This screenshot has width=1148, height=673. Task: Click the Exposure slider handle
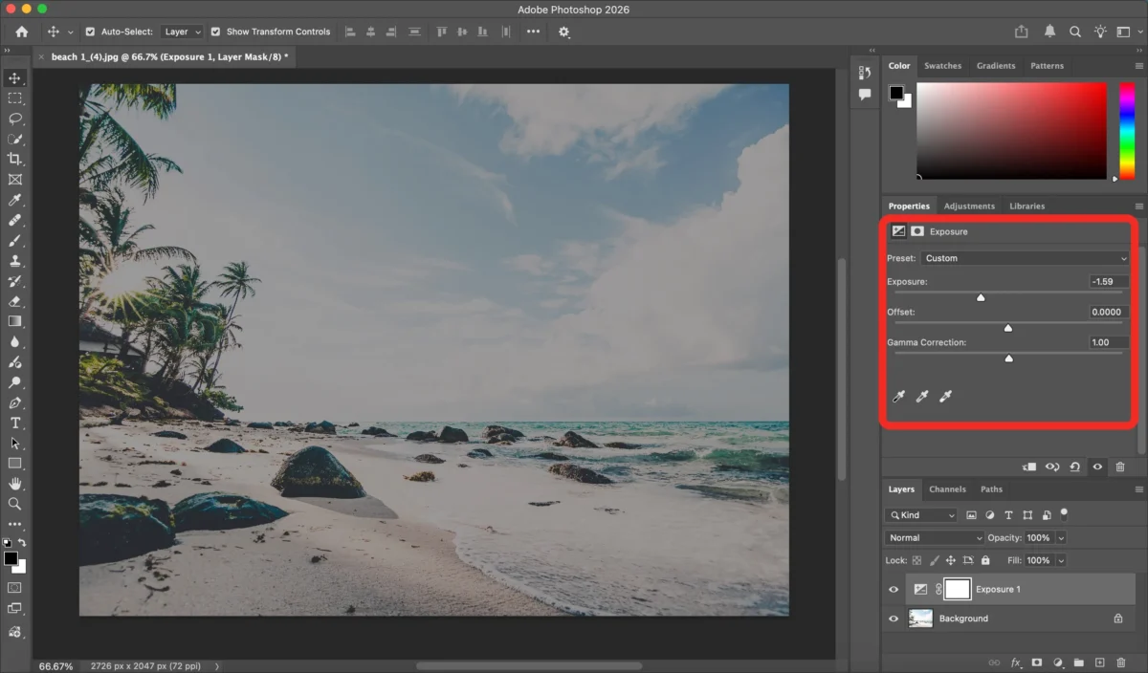(x=981, y=298)
